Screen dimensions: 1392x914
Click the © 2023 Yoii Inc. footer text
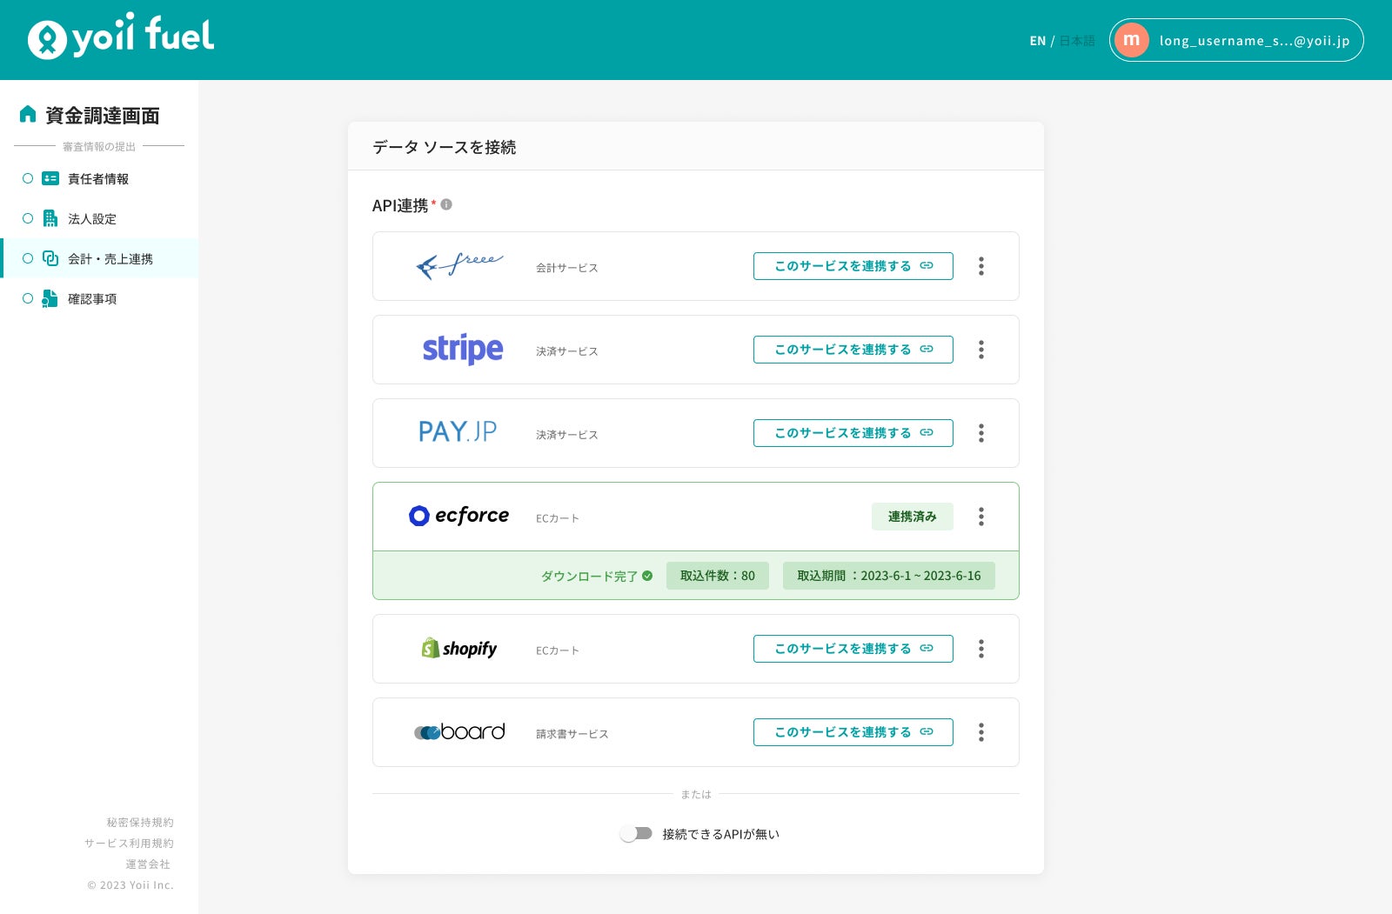130,884
